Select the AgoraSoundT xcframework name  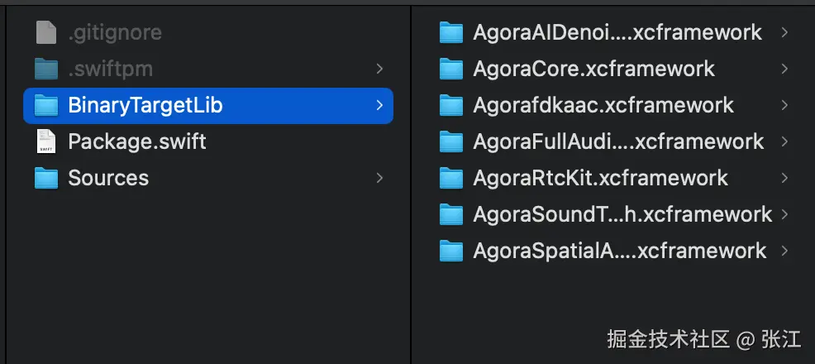(x=622, y=214)
